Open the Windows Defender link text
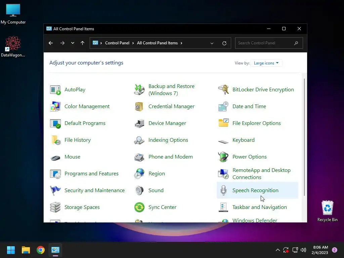The image size is (344, 258). (x=255, y=220)
